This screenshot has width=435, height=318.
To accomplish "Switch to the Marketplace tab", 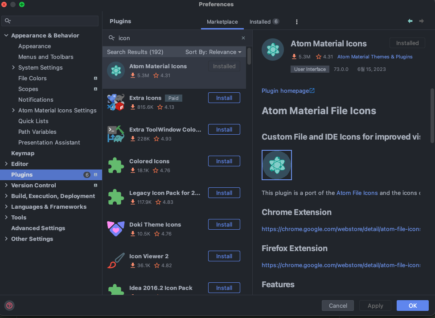I will [x=222, y=22].
